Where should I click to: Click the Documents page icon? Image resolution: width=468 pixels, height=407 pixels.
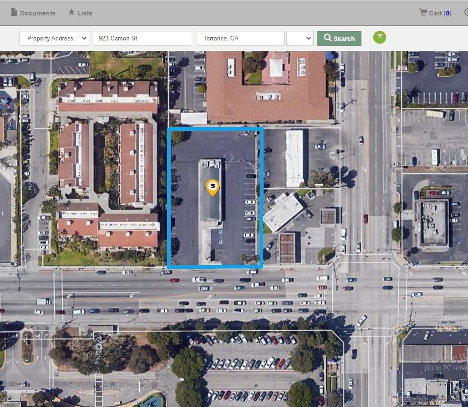pos(14,13)
